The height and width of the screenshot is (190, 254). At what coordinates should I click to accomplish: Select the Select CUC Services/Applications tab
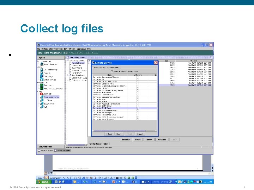pyautogui.click(x=107, y=67)
